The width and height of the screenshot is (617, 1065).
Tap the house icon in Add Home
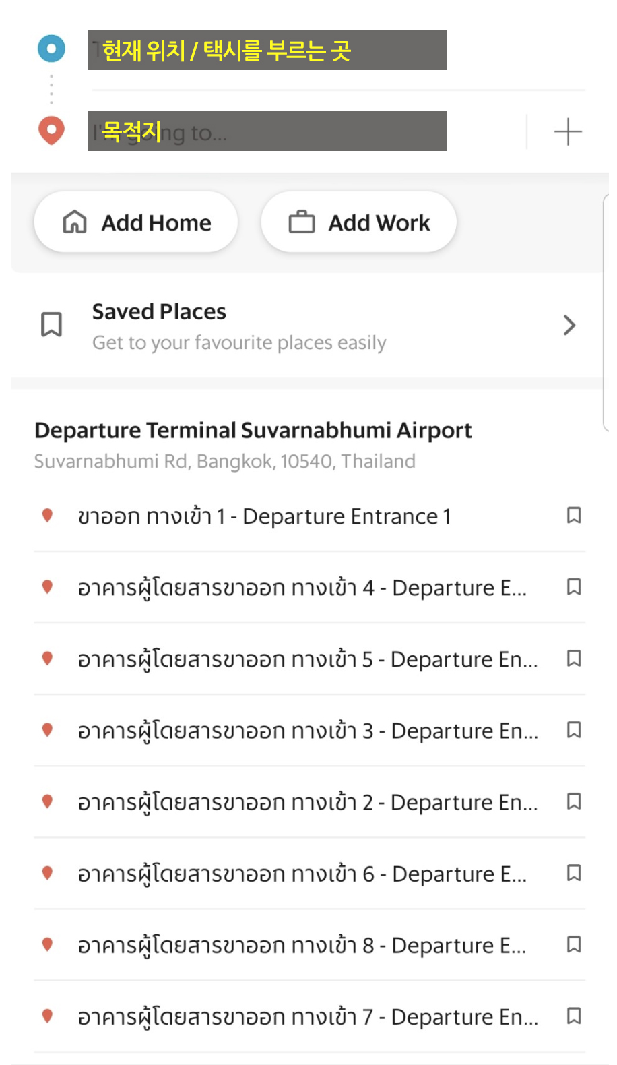(75, 222)
